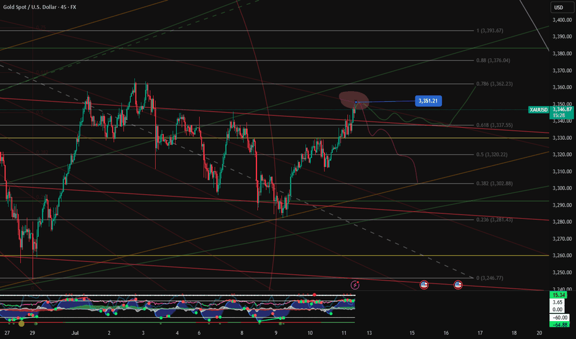Open US flag economic event above date 15
The width and height of the screenshot is (576, 339).
click(x=424, y=285)
